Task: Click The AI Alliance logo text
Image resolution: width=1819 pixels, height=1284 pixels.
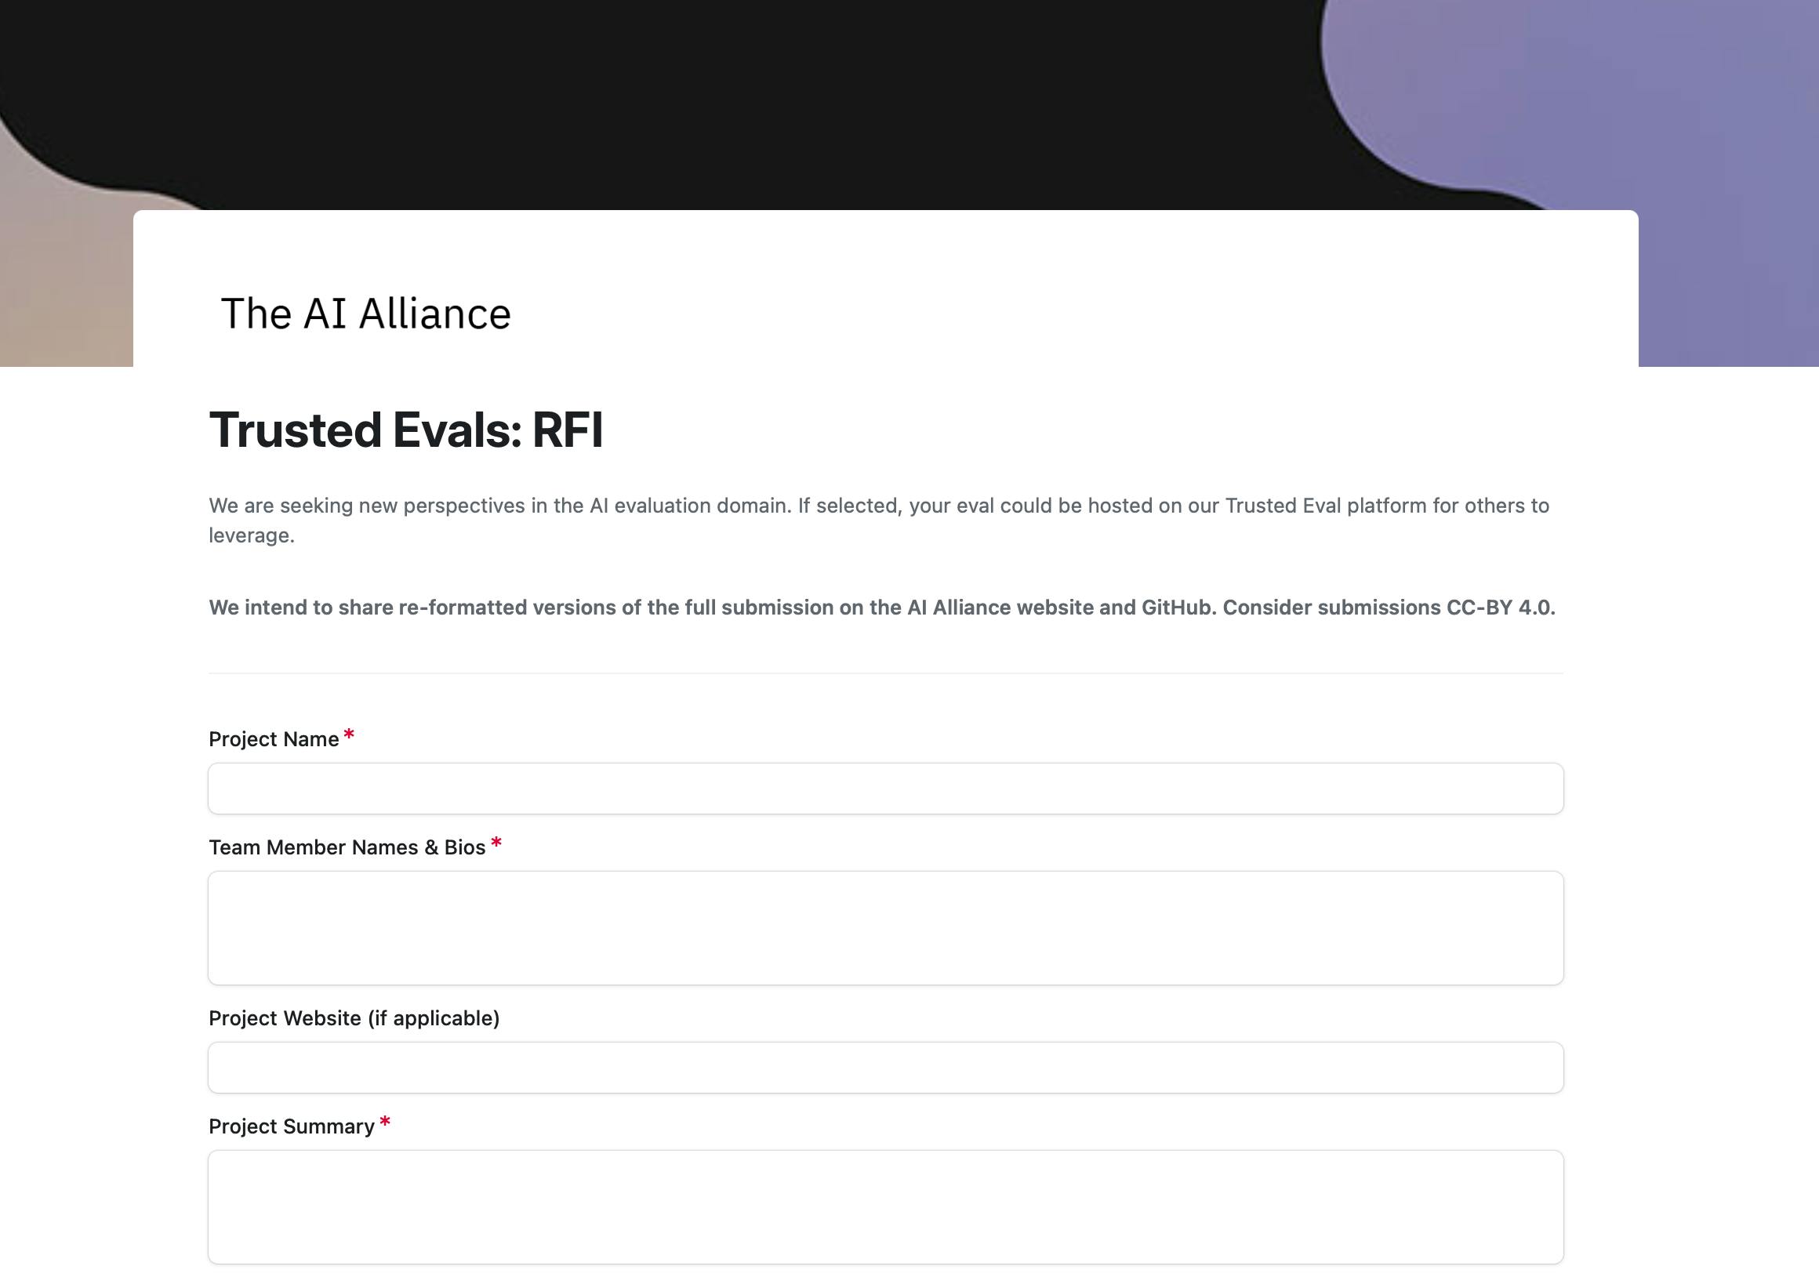Action: [365, 313]
